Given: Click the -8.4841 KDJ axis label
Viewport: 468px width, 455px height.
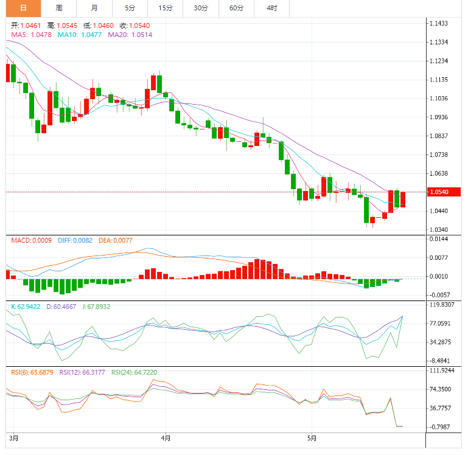Looking at the screenshot, I should pos(440,361).
